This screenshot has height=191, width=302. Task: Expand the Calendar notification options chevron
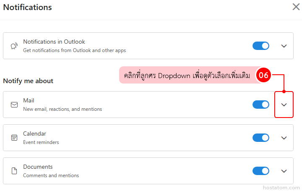click(x=284, y=138)
